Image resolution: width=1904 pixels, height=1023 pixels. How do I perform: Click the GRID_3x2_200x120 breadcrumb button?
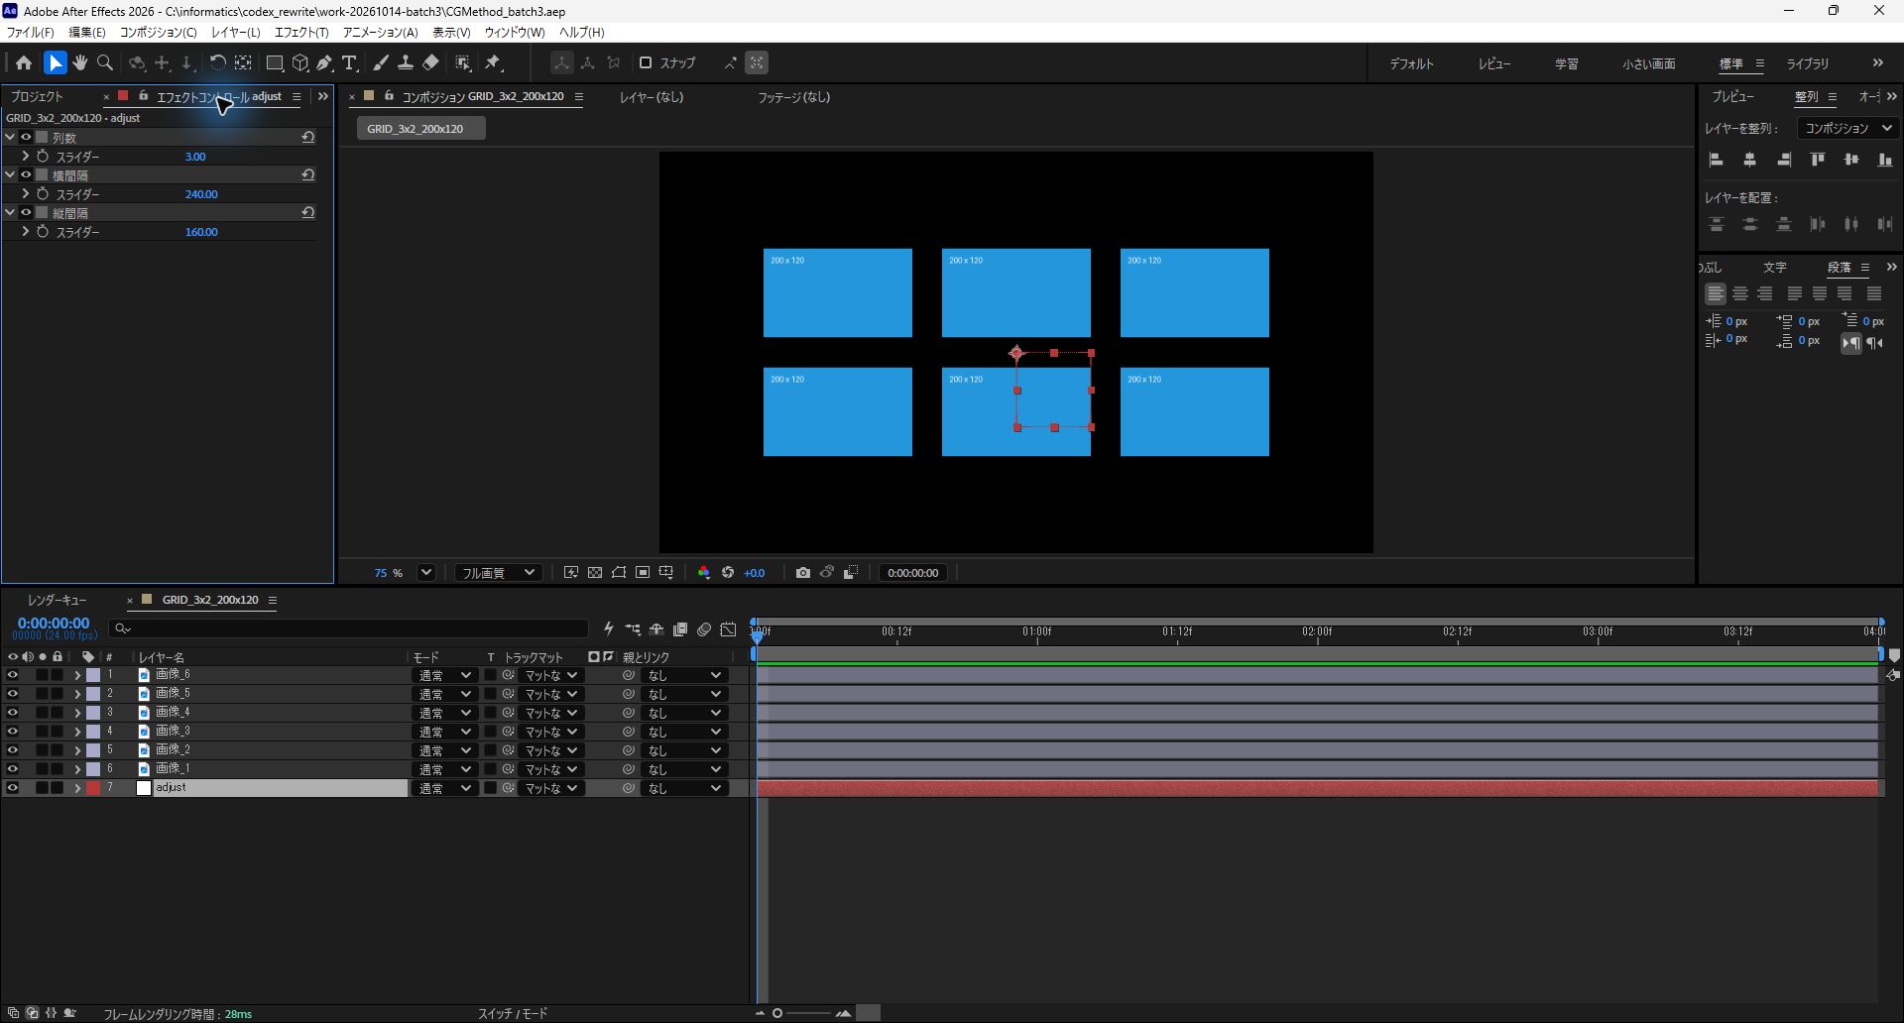point(420,129)
